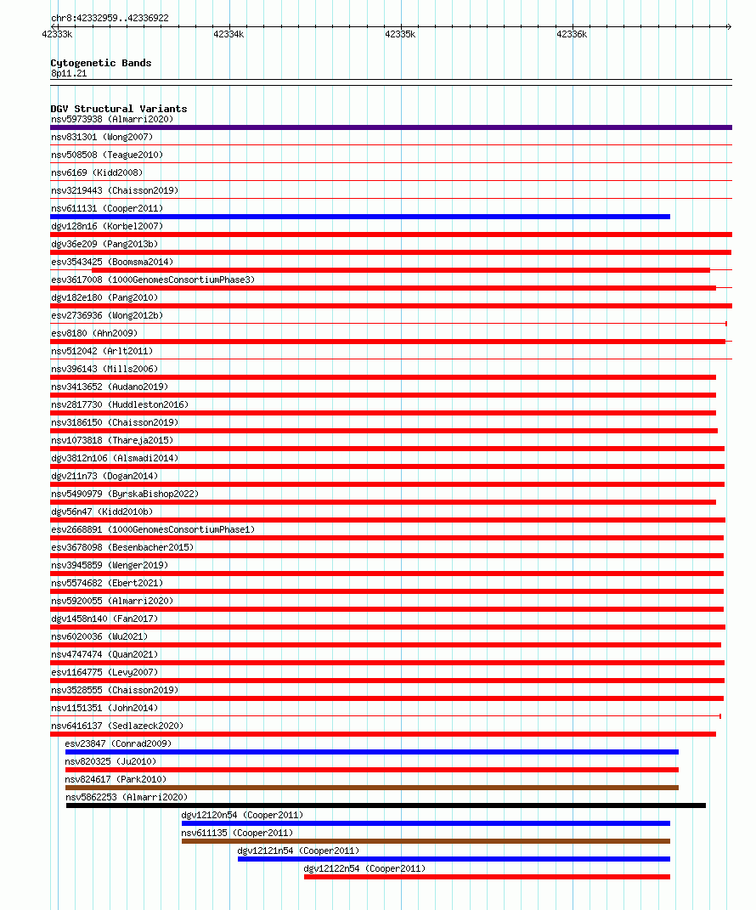
Task: Click nsv5490979 (ByrskaBishop2022) label
Action: (125, 494)
